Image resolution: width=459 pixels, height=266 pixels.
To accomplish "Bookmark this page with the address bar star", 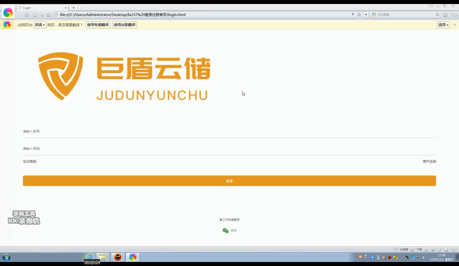I will [x=359, y=14].
